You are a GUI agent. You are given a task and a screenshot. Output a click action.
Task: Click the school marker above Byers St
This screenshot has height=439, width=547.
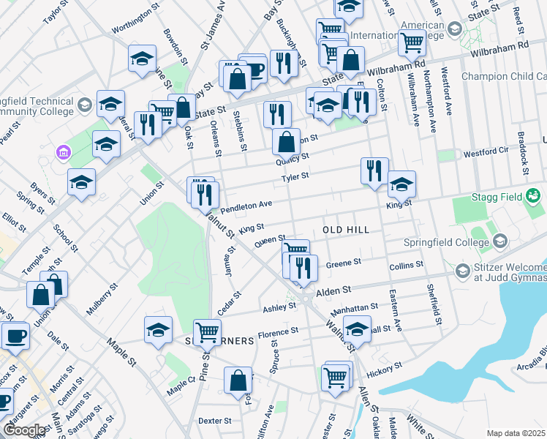tap(81, 183)
